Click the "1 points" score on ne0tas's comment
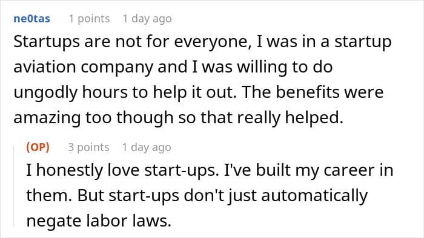Image resolution: width=424 pixels, height=238 pixels. point(89,19)
